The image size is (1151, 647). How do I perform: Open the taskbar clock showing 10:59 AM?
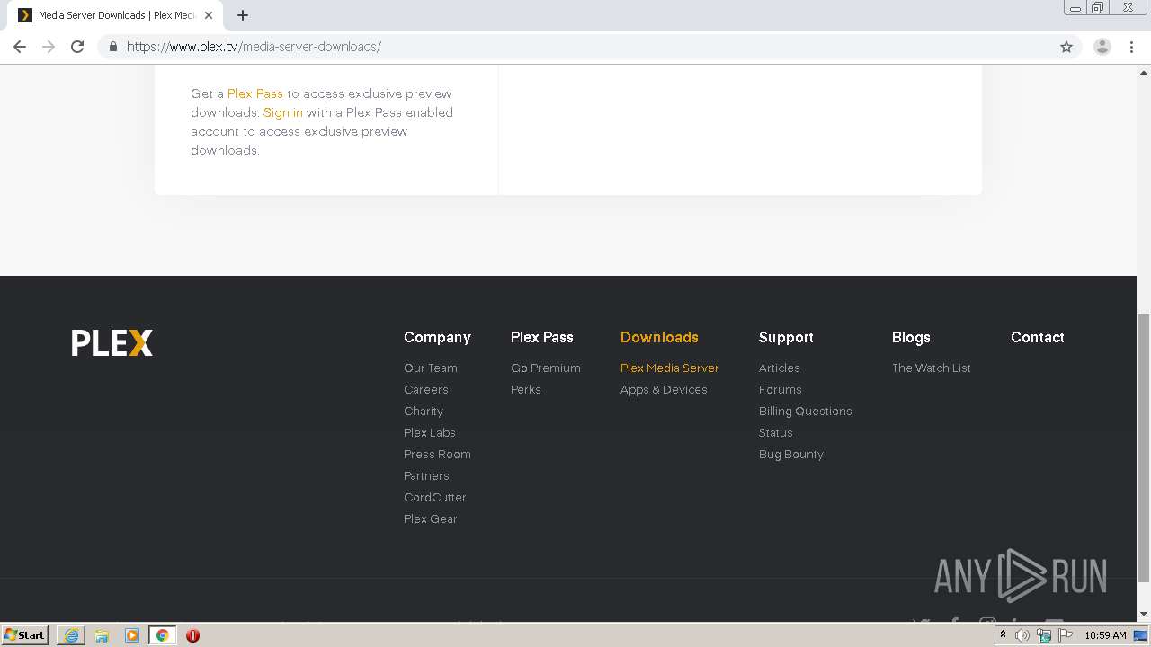tap(1105, 635)
